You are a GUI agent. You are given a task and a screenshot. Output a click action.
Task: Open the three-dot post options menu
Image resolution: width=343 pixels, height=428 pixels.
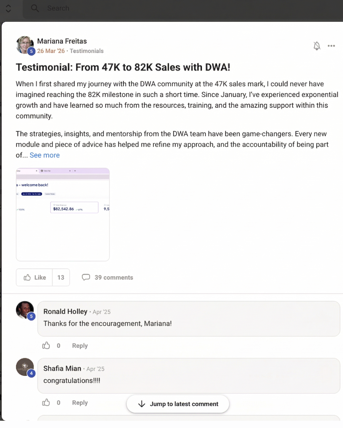tap(331, 46)
